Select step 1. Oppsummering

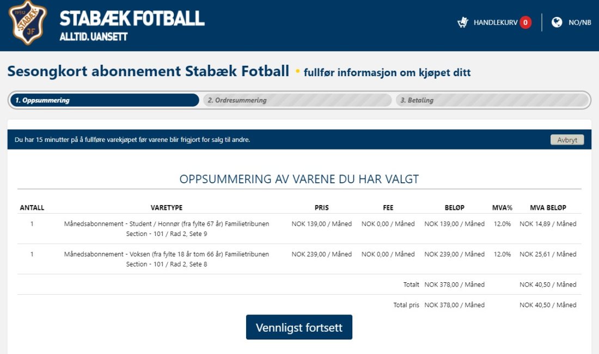[x=105, y=100]
